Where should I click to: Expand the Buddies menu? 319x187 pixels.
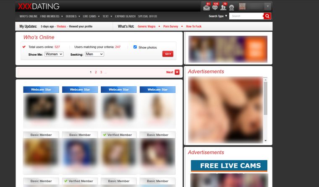[x=73, y=16]
